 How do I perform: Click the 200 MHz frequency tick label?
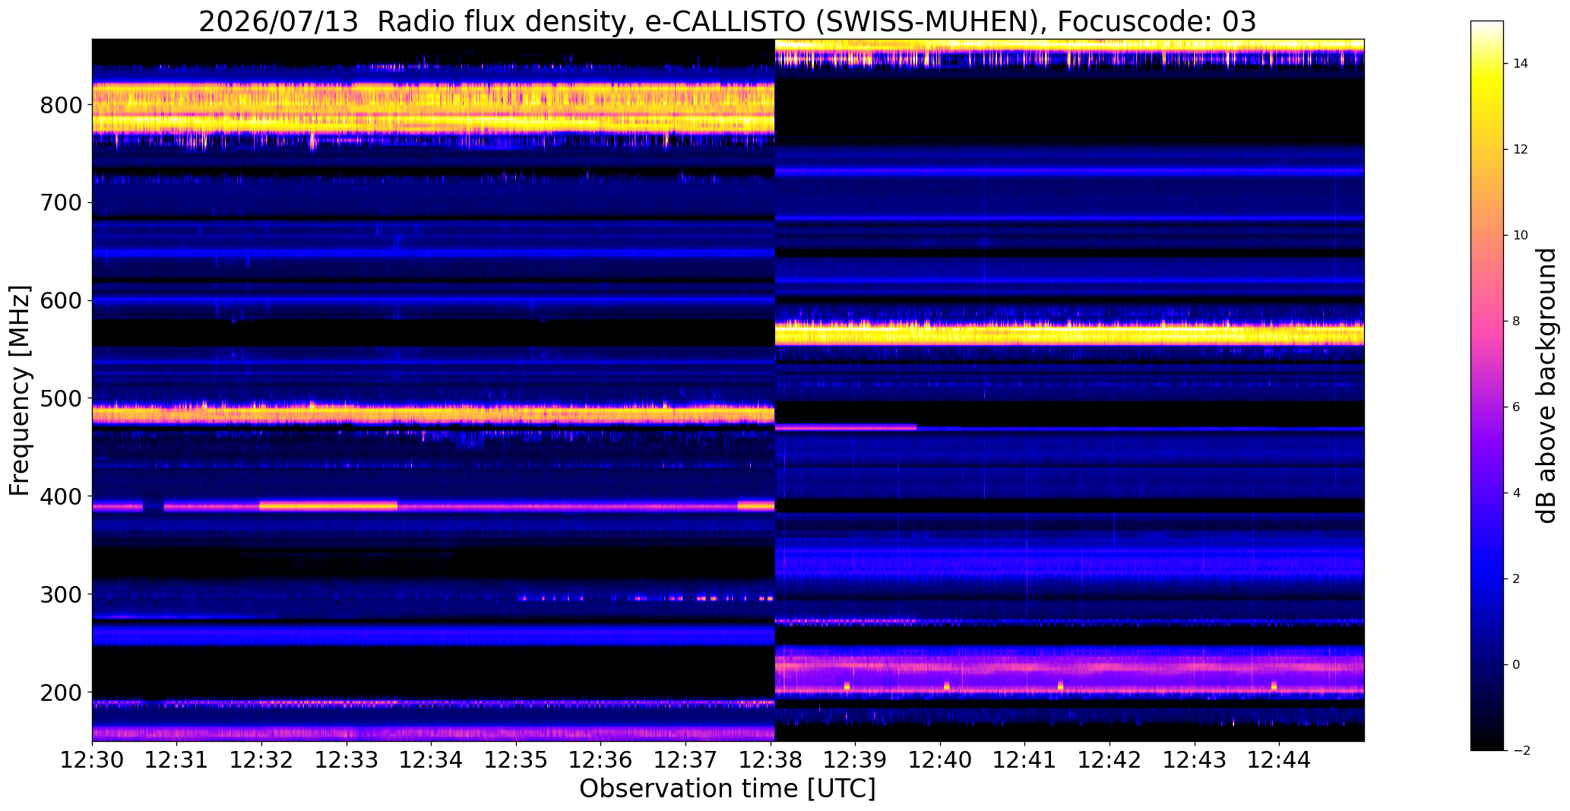click(x=61, y=692)
